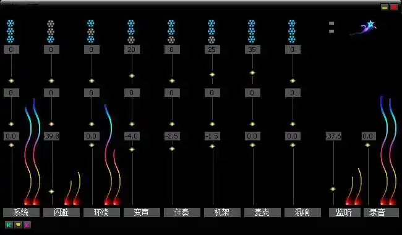Click the value box showing 25
The image size is (402, 235).
coord(212,49)
